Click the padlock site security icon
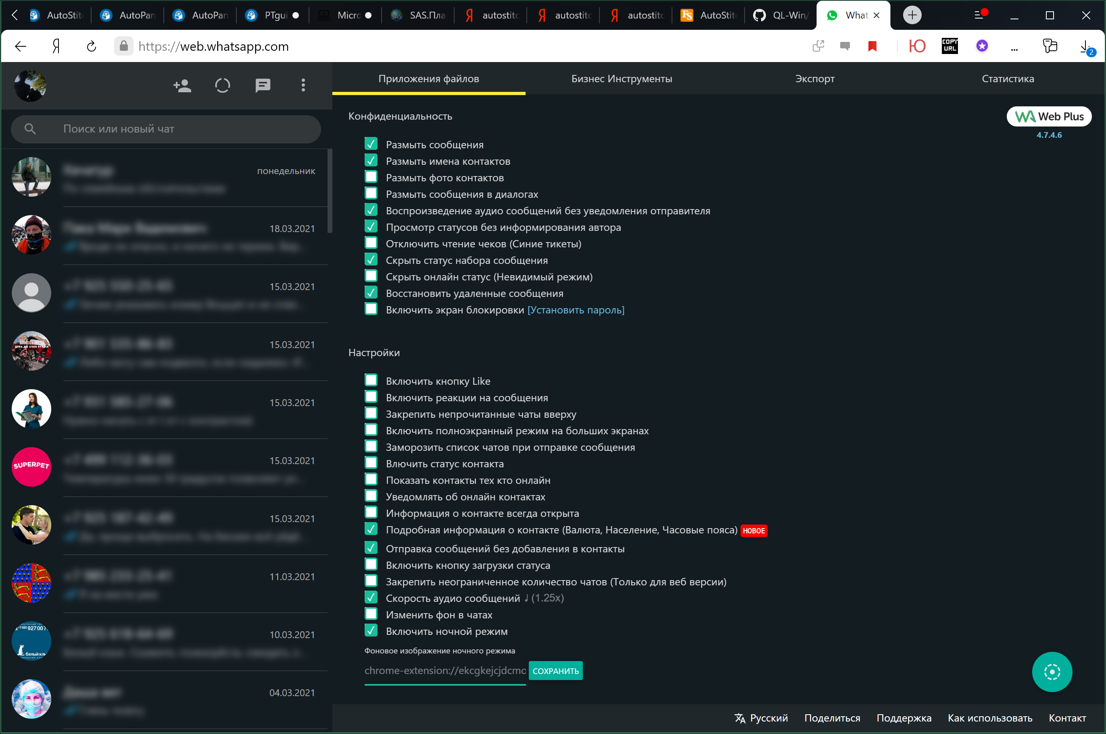Image resolution: width=1106 pixels, height=734 pixels. 124,46
